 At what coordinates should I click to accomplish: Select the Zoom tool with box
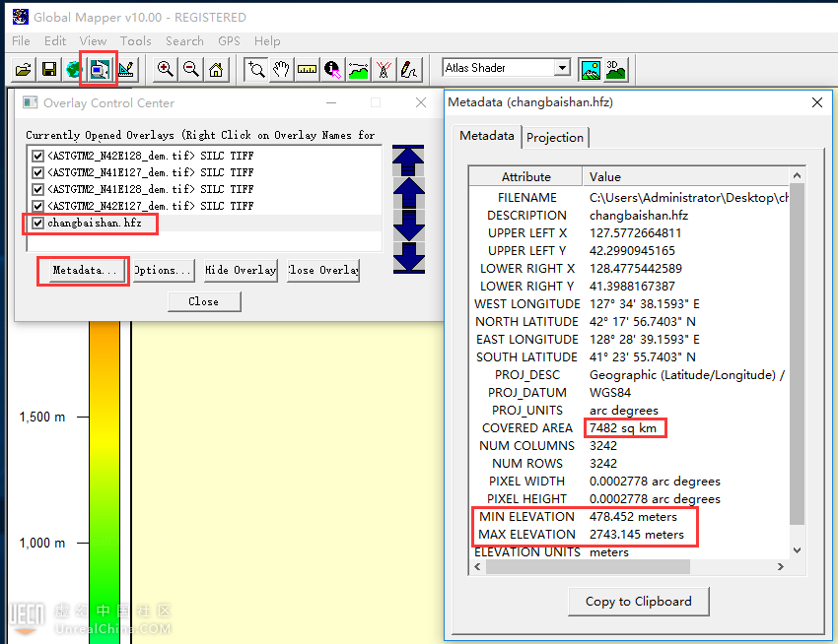point(256,69)
